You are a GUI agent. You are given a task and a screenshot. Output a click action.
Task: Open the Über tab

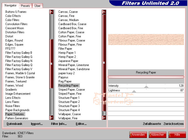[37, 6]
